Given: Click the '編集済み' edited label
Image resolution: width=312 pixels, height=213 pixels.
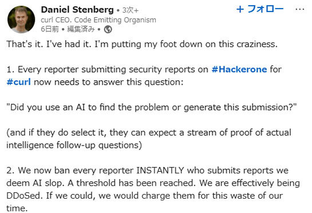Looking at the screenshot, I should coord(81,29).
